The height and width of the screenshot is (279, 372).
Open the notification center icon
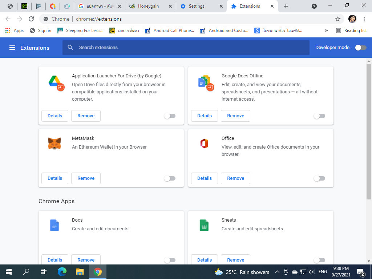pos(361,272)
